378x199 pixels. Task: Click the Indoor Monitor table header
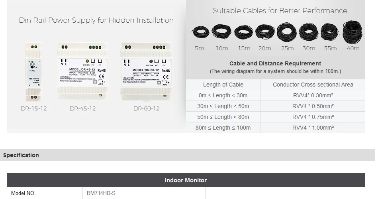pyautogui.click(x=186, y=180)
